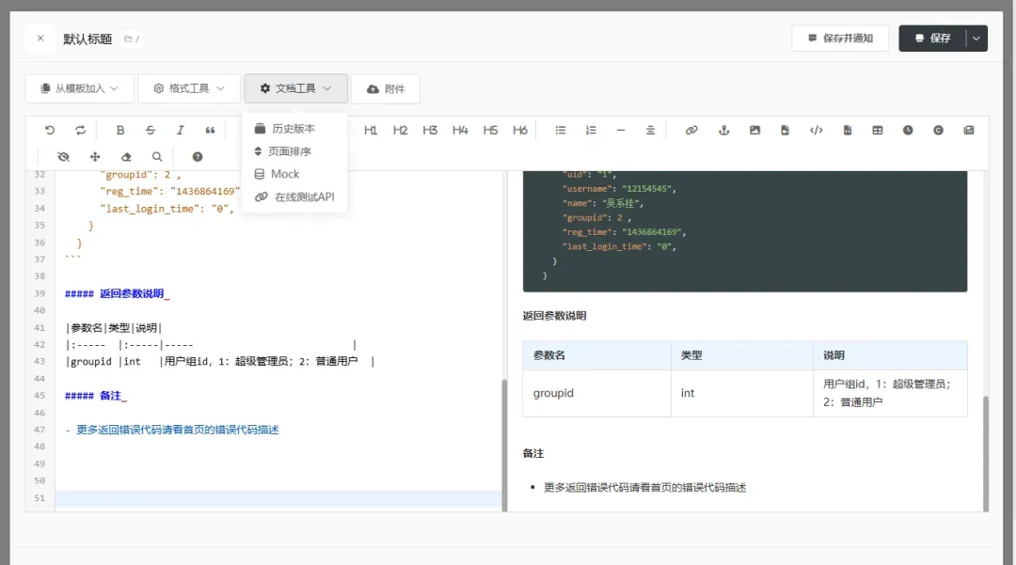Insert a table using the table icon
1016x565 pixels.
pos(878,131)
